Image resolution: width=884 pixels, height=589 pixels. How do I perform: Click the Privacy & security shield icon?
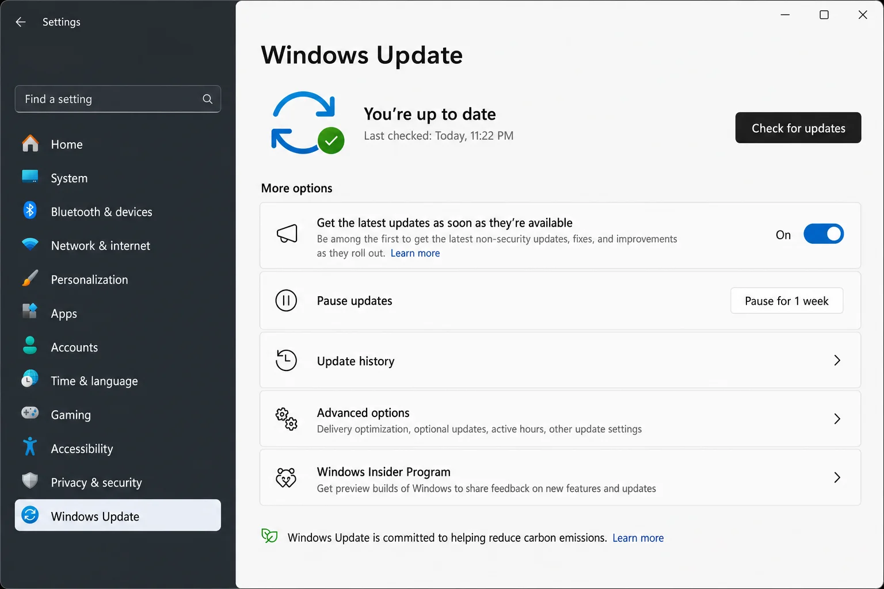click(x=30, y=481)
